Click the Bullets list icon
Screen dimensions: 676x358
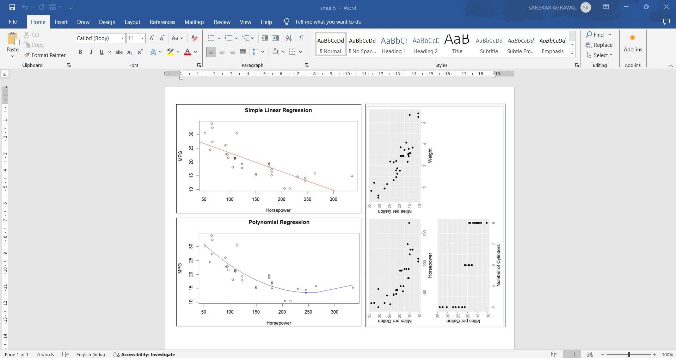[x=210, y=38]
